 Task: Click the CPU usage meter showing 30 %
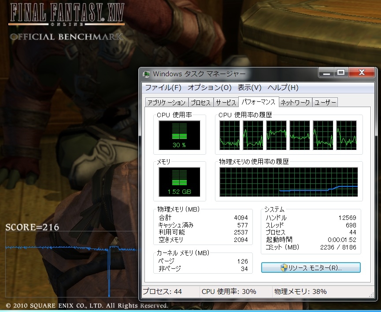click(x=179, y=135)
